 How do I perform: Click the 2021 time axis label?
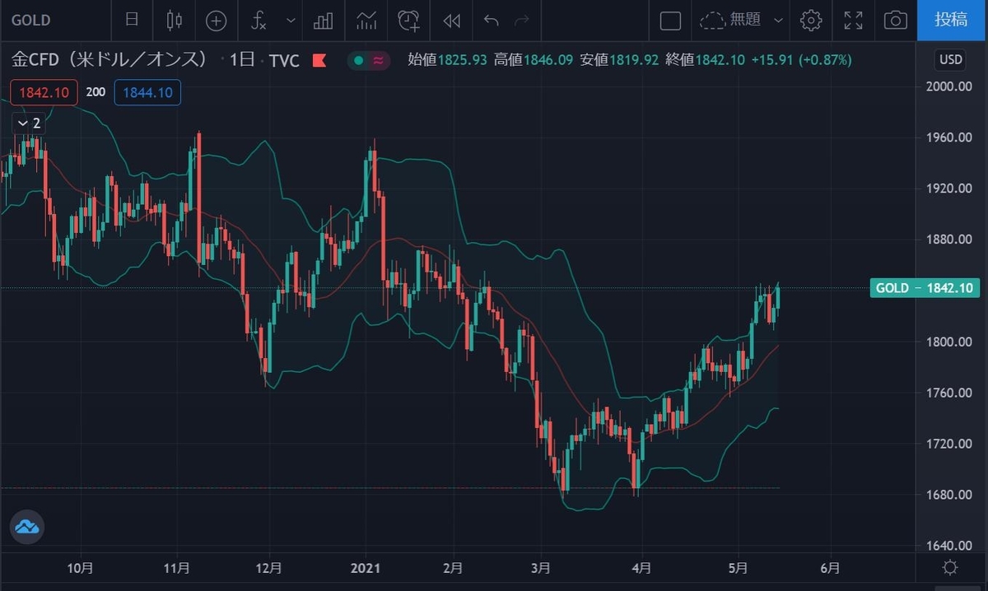tap(365, 568)
